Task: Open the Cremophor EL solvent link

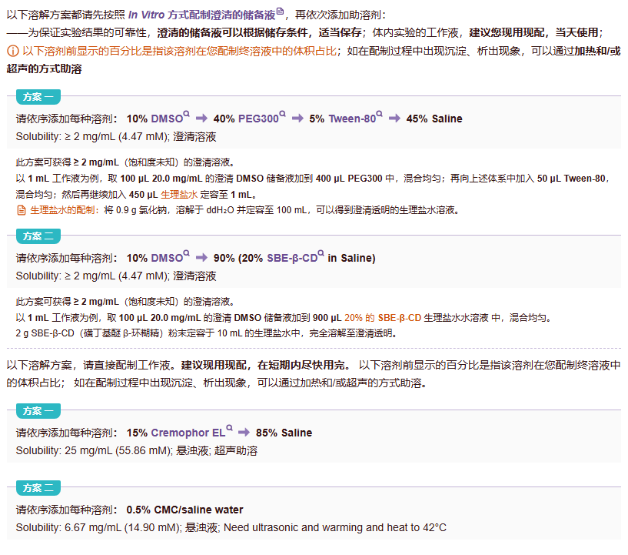Action: coord(188,433)
